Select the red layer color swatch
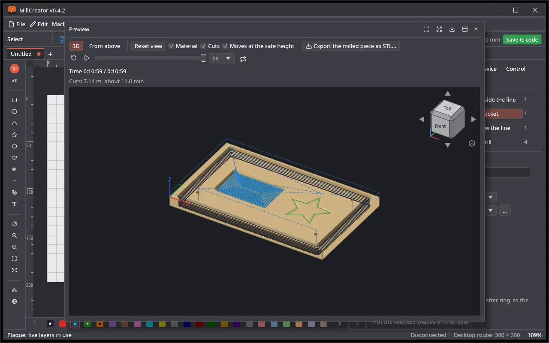549x343 pixels. point(63,324)
